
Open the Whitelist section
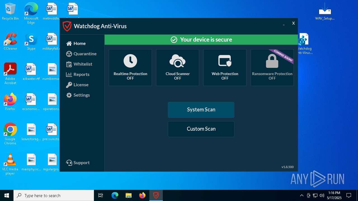pos(79,64)
